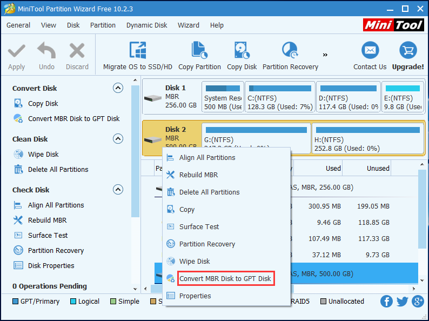Viewport: 429px width, 321px height.
Task: Open Disk Properties in the sidebar
Action: [x=51, y=266]
